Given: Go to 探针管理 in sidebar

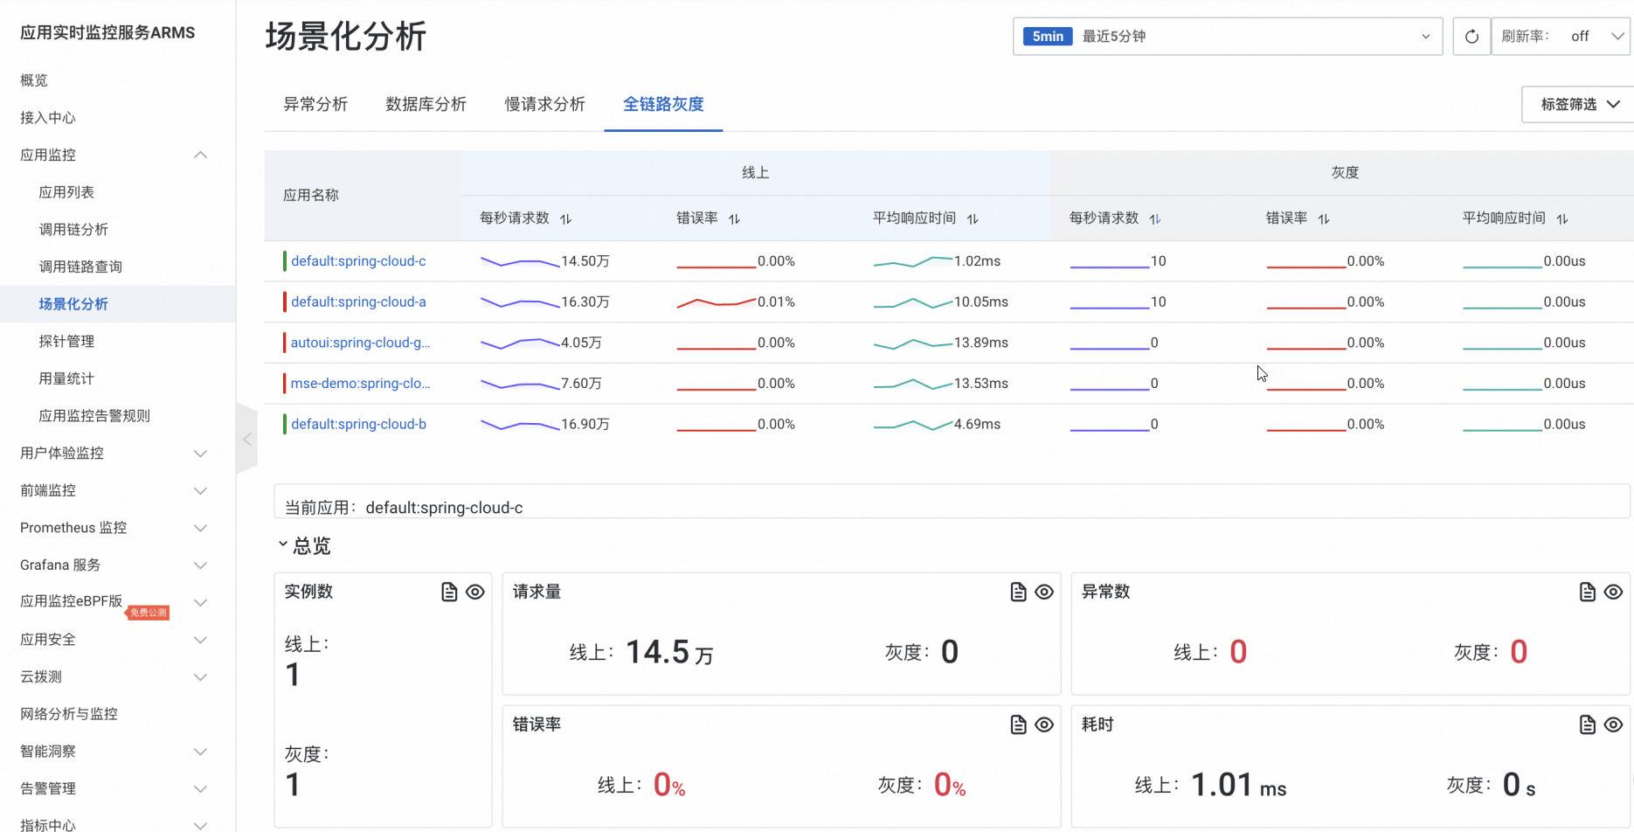Looking at the screenshot, I should tap(66, 341).
